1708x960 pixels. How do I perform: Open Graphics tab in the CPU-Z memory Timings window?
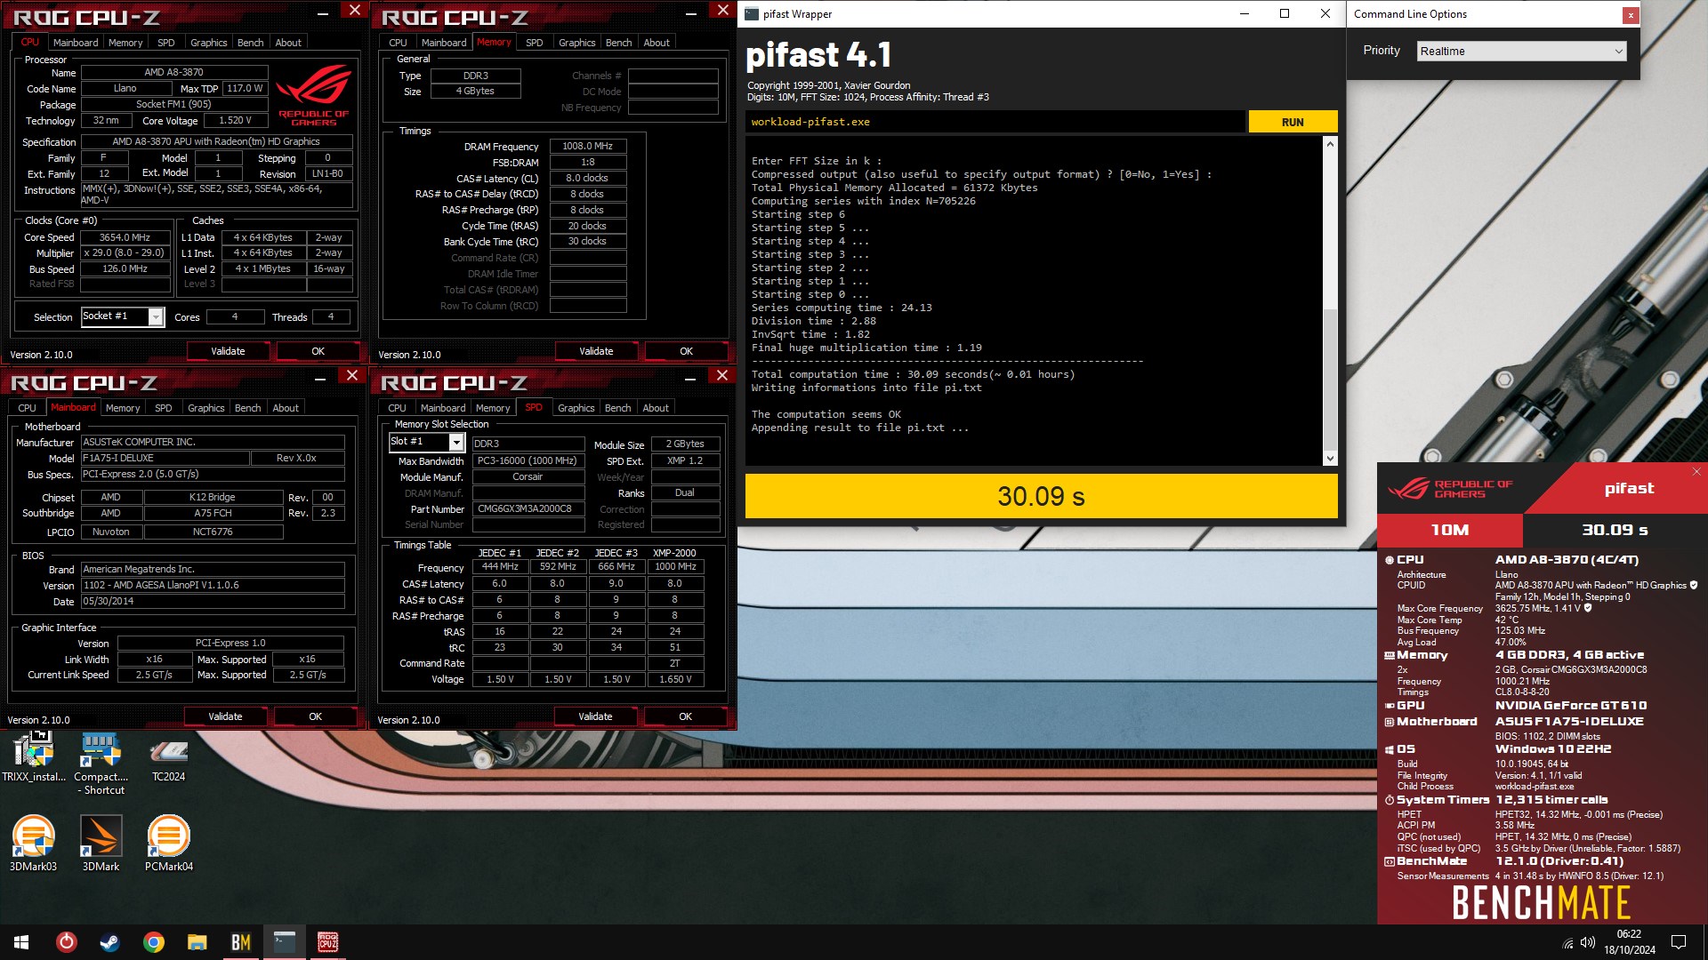point(576,43)
